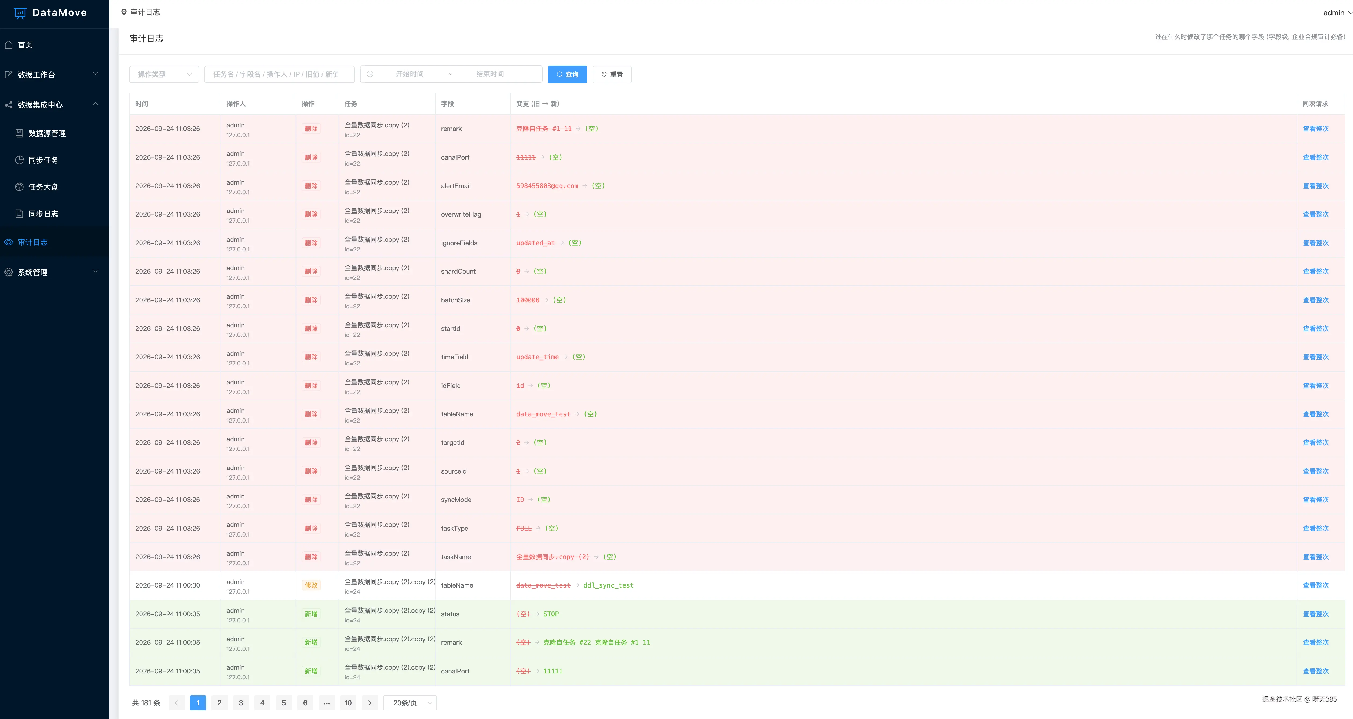Go to page 3 in pagination
Image resolution: width=1353 pixels, height=719 pixels.
240,703
